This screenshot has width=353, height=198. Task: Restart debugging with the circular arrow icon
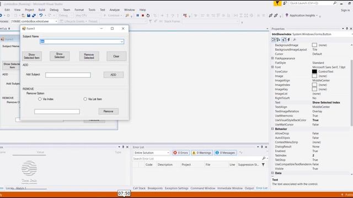click(148, 15)
